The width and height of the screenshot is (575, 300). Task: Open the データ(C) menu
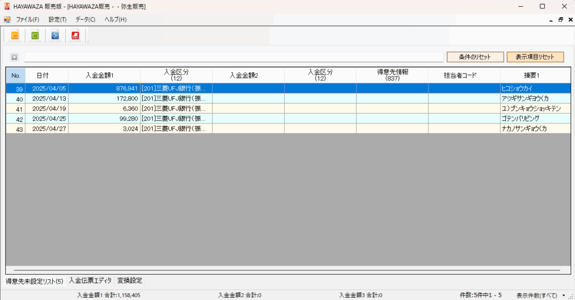85,20
